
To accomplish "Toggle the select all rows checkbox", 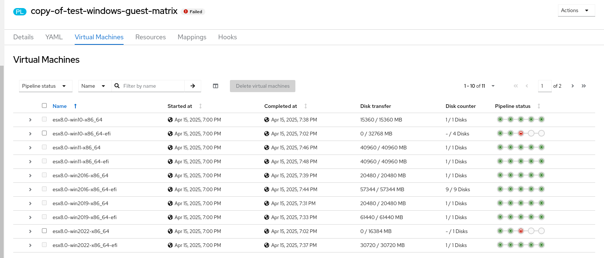I will 45,106.
